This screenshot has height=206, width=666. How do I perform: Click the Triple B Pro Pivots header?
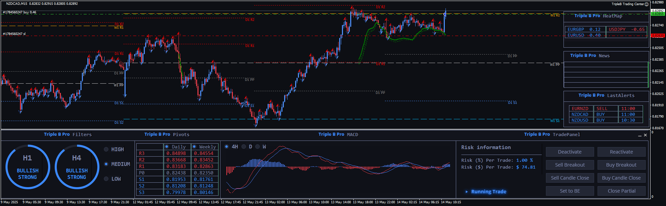click(x=167, y=134)
